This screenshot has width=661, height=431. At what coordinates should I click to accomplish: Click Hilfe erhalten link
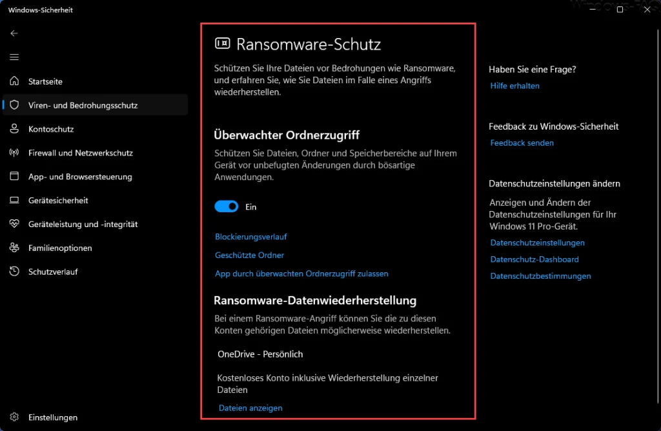514,86
